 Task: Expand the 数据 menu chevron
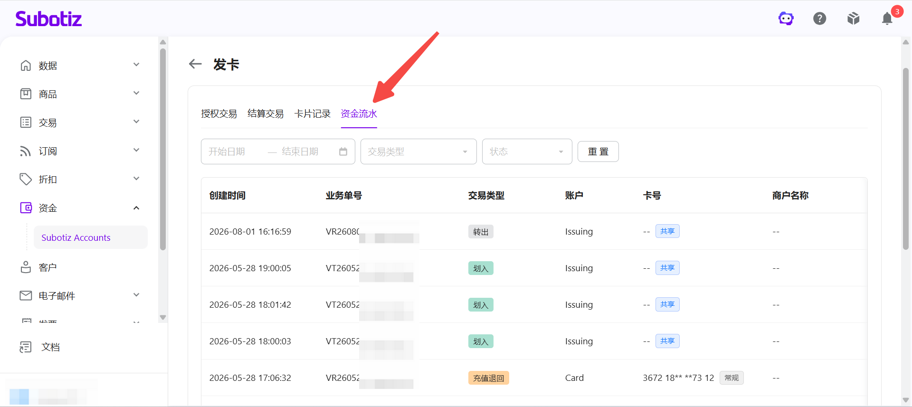point(136,65)
